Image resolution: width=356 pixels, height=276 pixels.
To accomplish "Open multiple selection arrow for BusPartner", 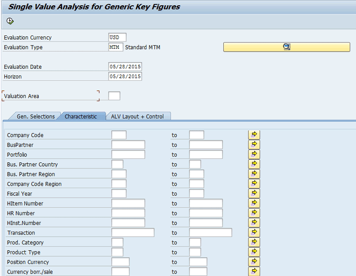I will point(254,144).
